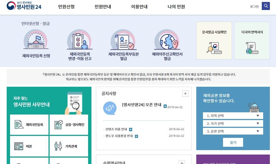Image resolution: width=276 pixels, height=164 pixels.
Task: Open the 컨텐츠 이용 안내 notice
Action: [116, 129]
